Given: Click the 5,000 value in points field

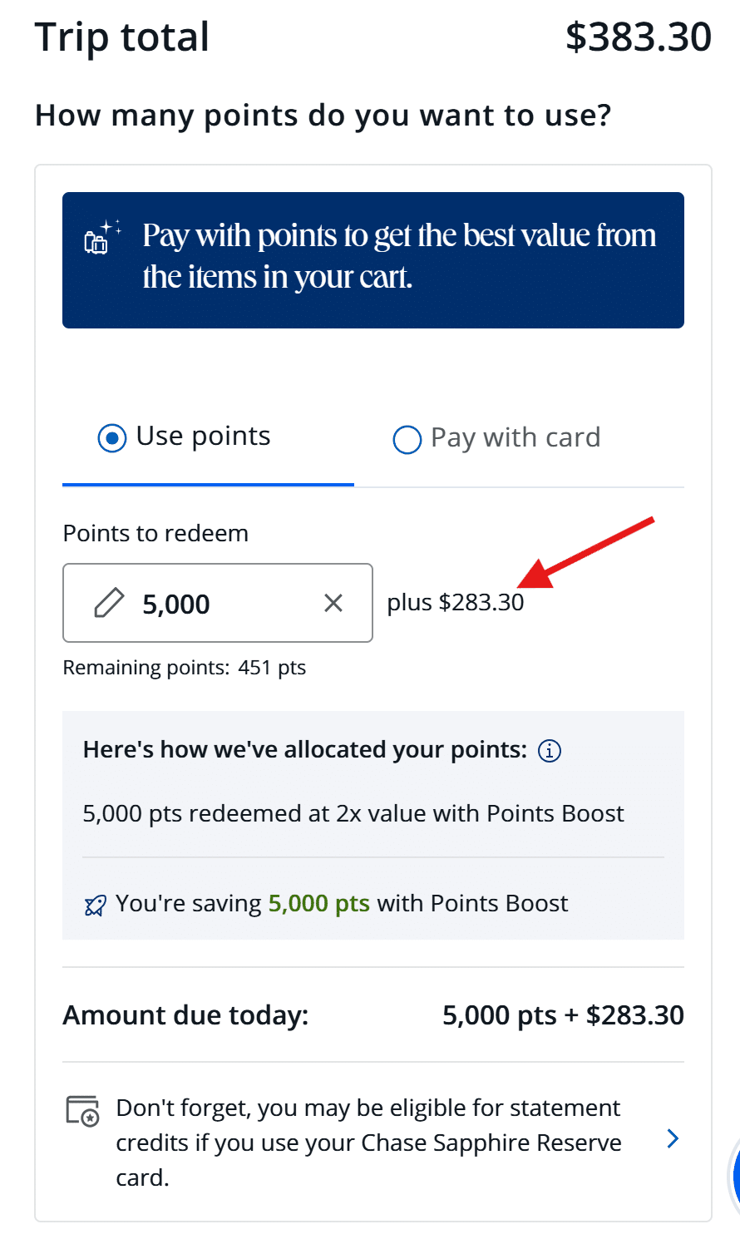Looking at the screenshot, I should click(x=176, y=605).
